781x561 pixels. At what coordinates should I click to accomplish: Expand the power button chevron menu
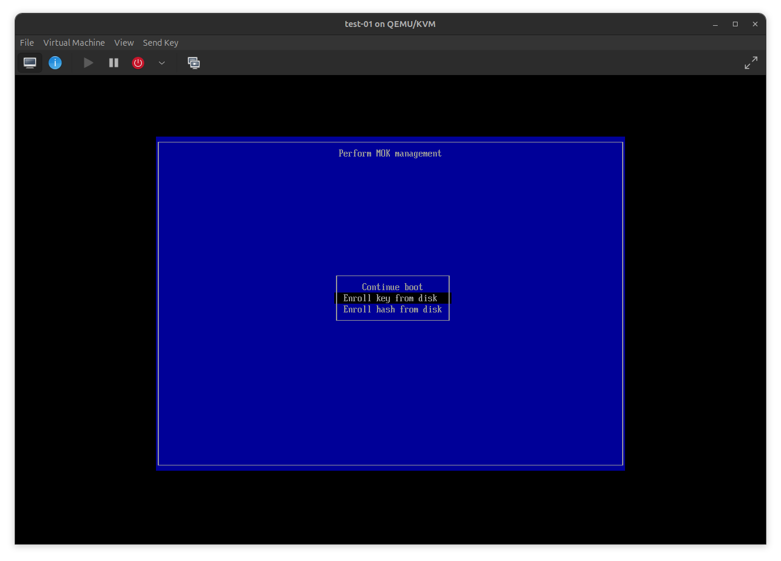(x=162, y=63)
